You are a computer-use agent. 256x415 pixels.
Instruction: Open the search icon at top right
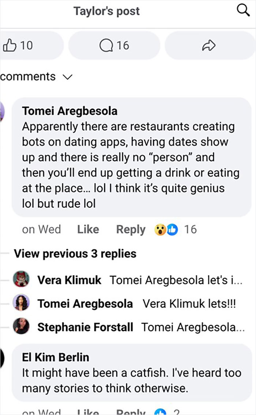243,11
